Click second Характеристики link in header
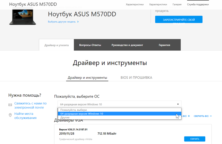 point(158,4)
